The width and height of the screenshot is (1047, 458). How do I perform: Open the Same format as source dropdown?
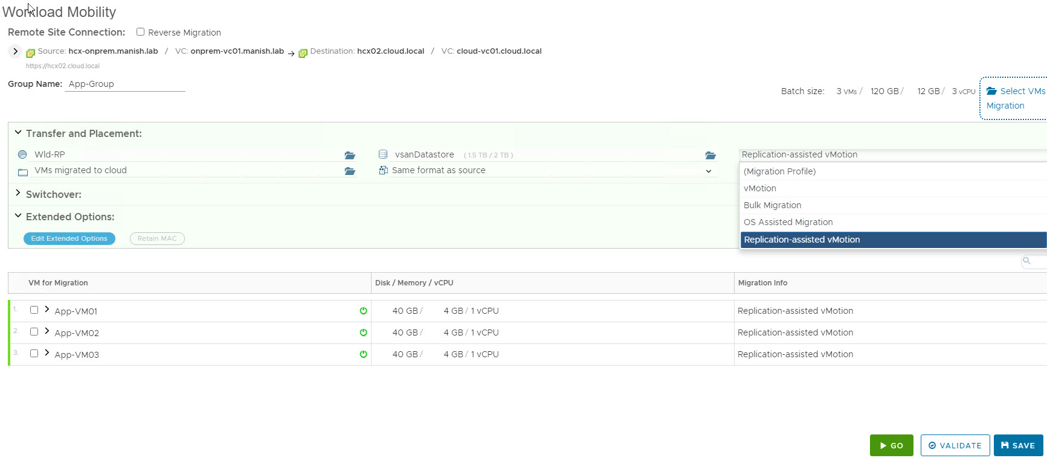pos(708,171)
